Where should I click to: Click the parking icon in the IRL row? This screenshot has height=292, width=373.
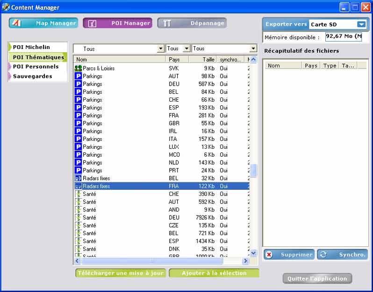pyautogui.click(x=78, y=131)
